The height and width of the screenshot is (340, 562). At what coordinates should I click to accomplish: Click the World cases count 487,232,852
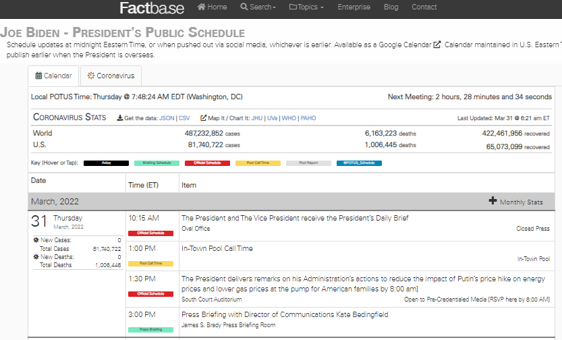click(204, 134)
